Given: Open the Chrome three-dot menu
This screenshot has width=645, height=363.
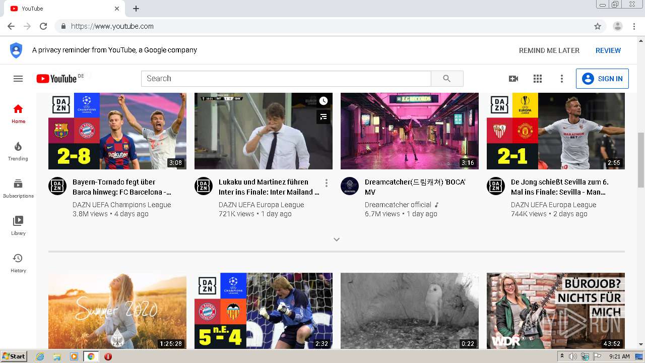Looking at the screenshot, I should tap(634, 26).
